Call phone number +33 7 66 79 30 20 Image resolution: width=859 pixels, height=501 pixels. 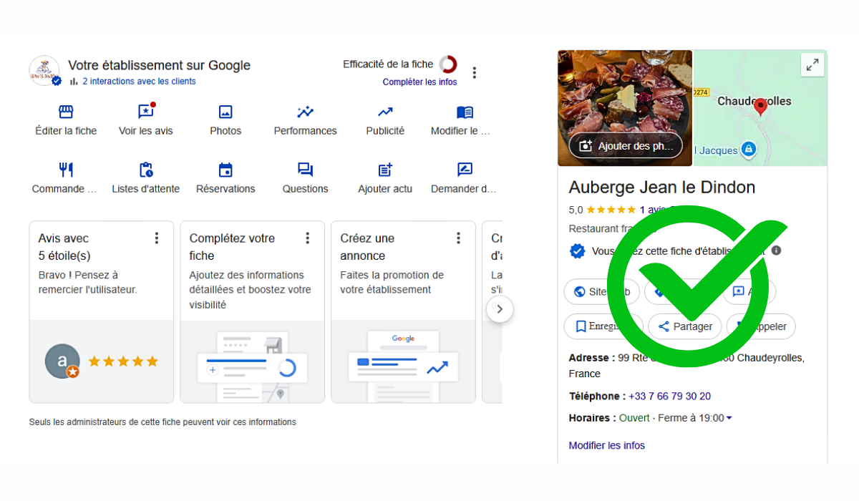click(670, 397)
